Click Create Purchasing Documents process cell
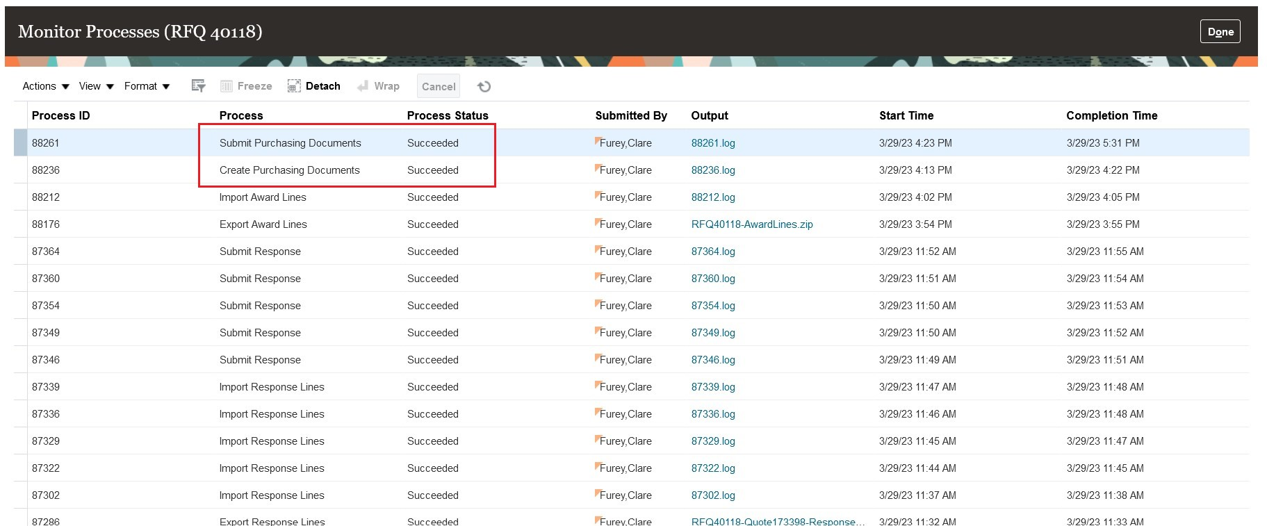 289,170
